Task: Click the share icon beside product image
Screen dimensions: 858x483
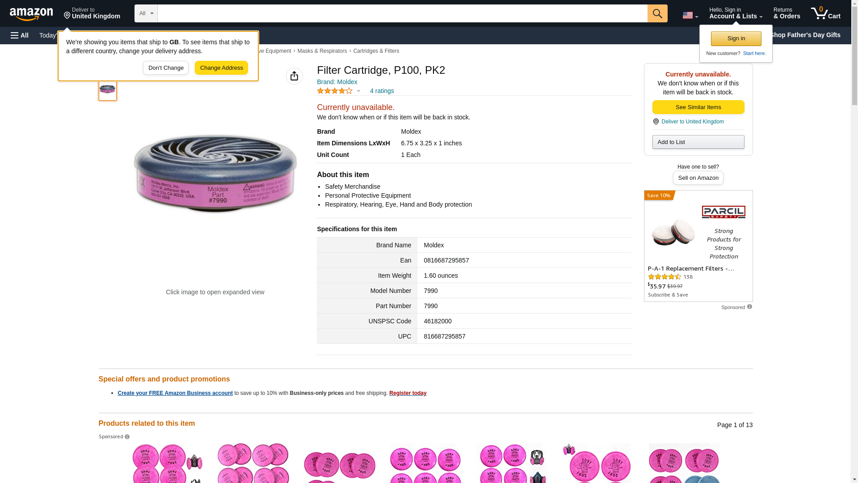Action: [x=294, y=76]
